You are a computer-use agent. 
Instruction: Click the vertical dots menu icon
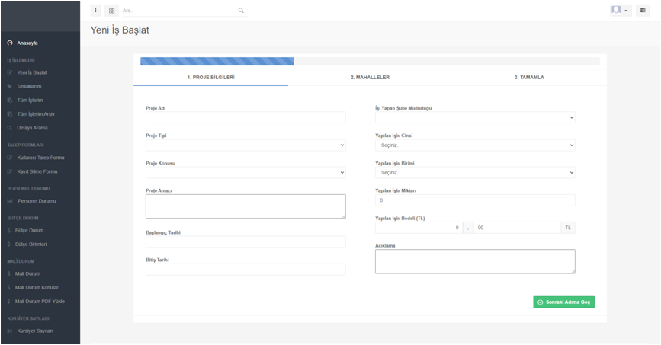click(95, 11)
